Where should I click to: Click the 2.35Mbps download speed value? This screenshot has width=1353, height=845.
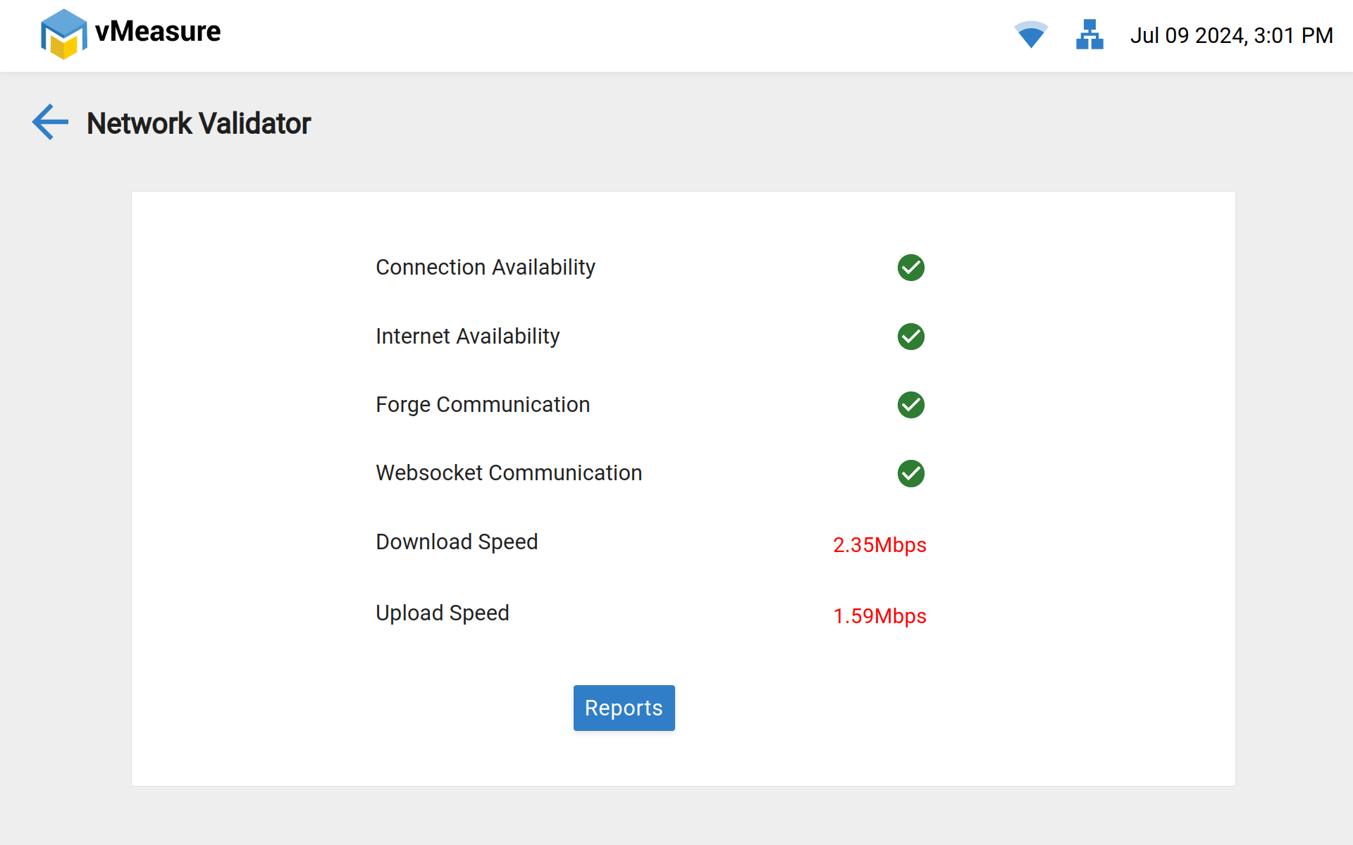click(879, 545)
